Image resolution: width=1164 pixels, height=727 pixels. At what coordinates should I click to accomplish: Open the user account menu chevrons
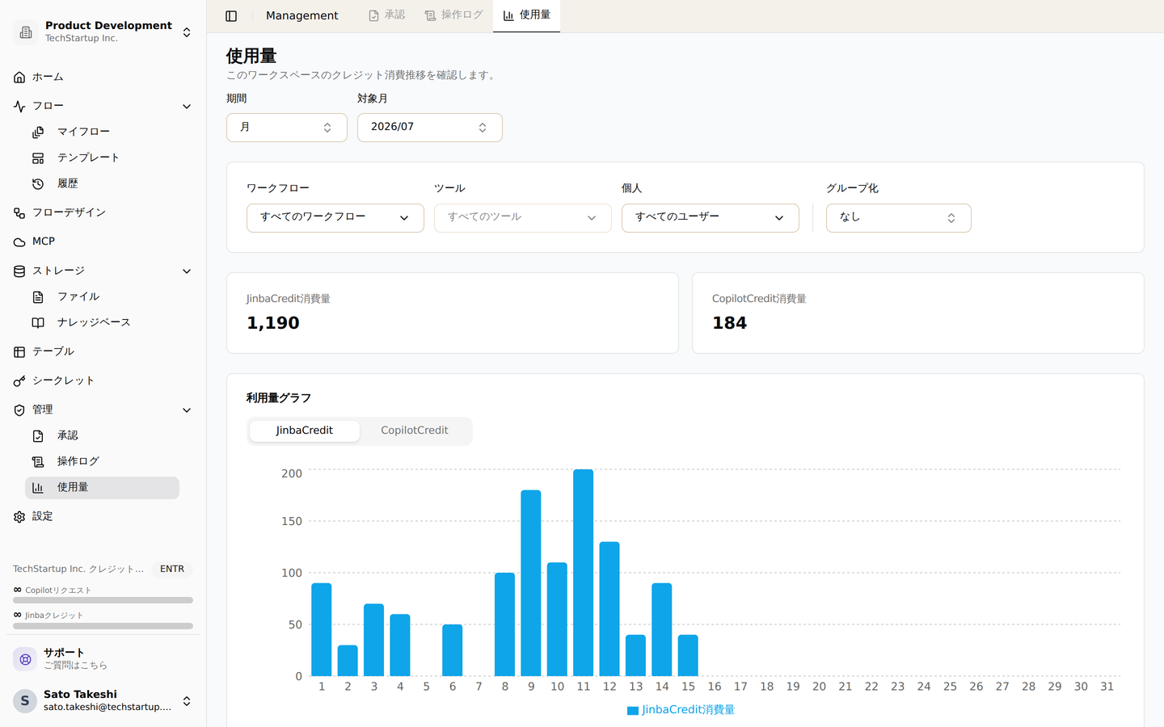pyautogui.click(x=187, y=701)
